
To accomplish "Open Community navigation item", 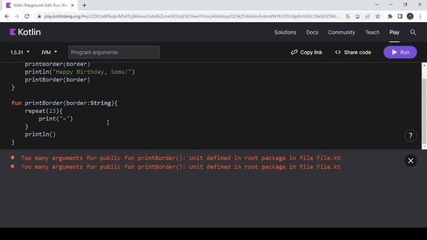I will click(x=342, y=33).
